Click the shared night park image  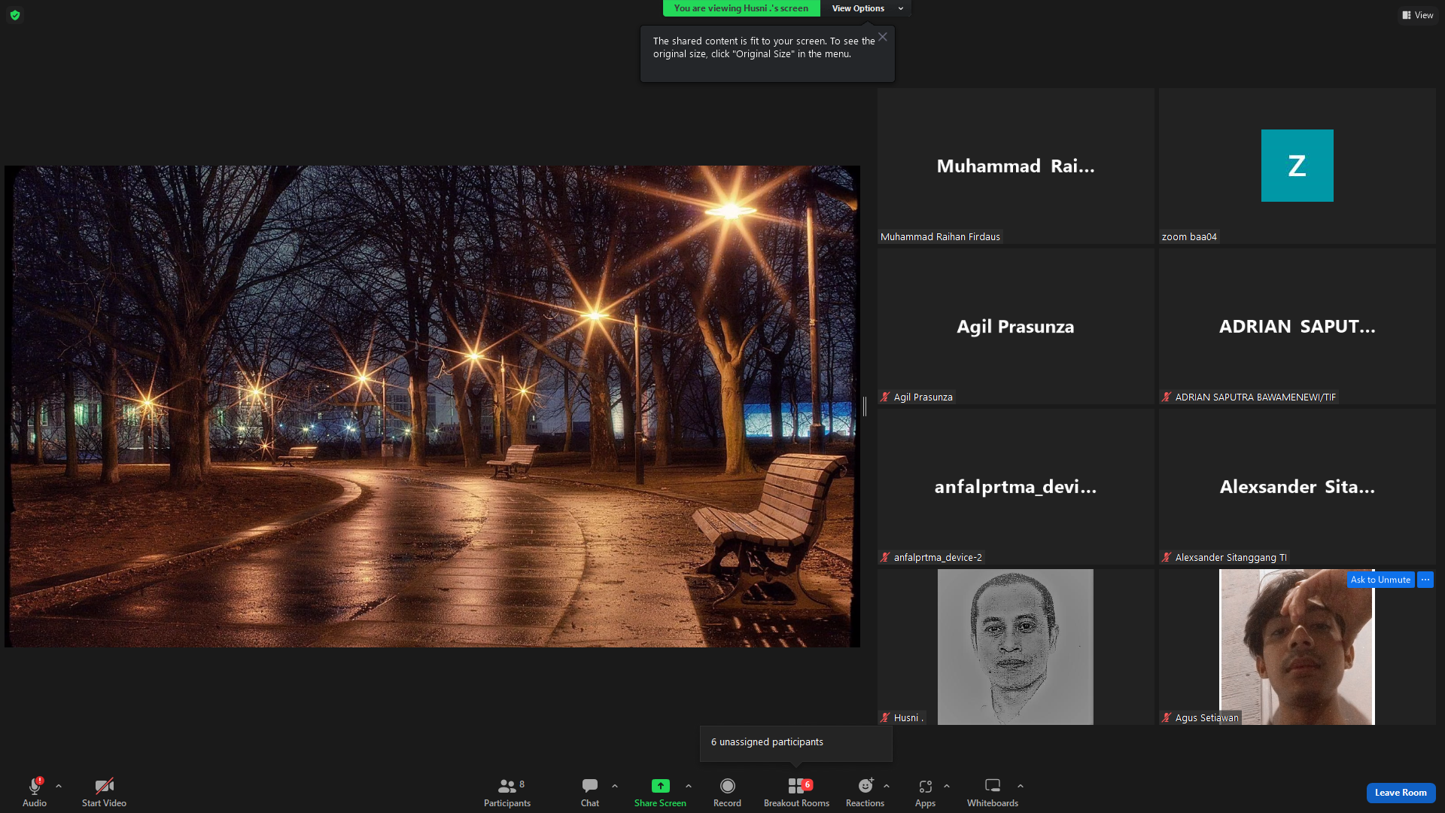(432, 406)
